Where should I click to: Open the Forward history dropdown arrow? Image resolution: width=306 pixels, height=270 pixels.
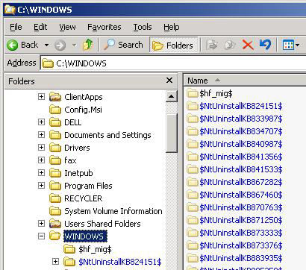(x=74, y=45)
